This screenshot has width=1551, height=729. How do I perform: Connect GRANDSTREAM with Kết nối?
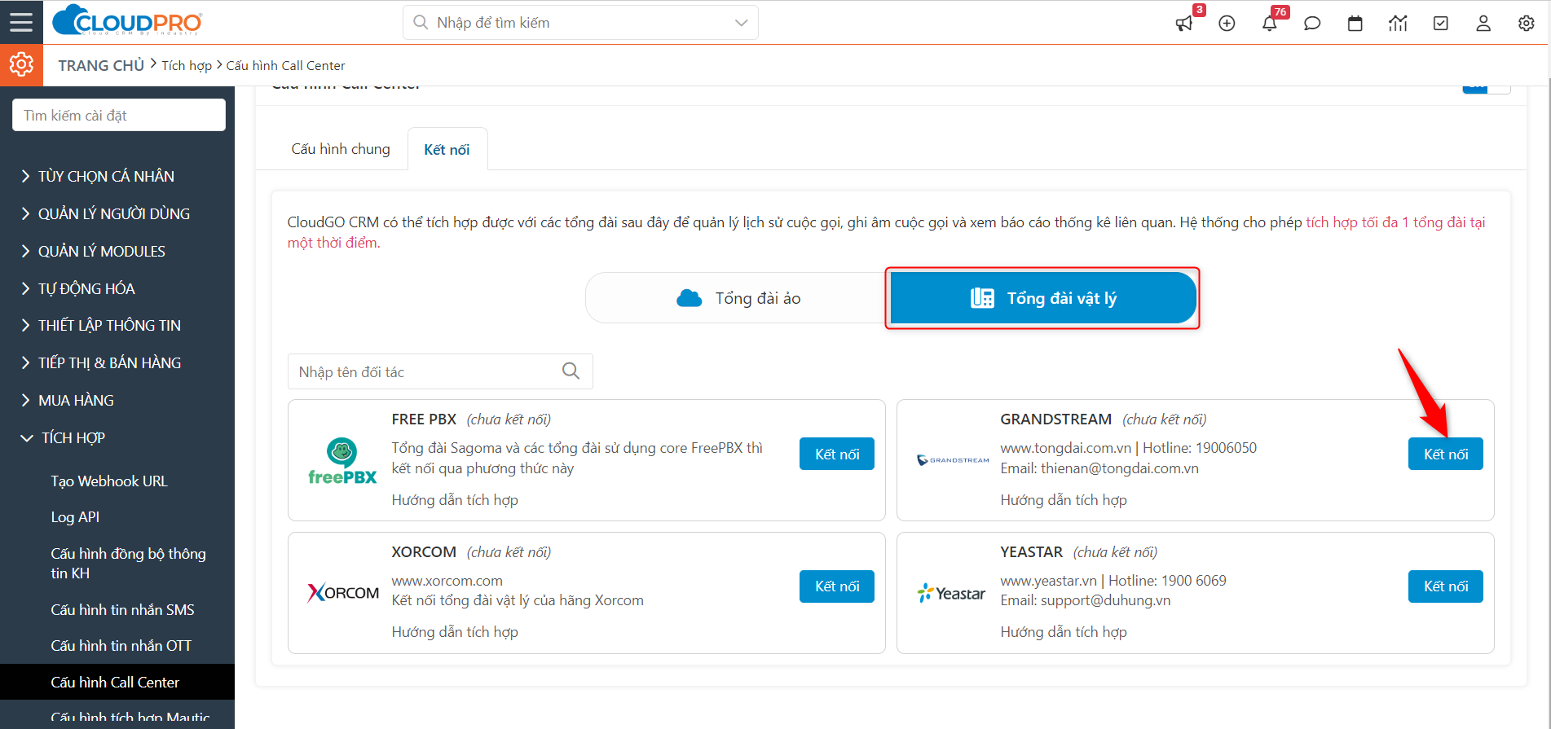tap(1446, 454)
